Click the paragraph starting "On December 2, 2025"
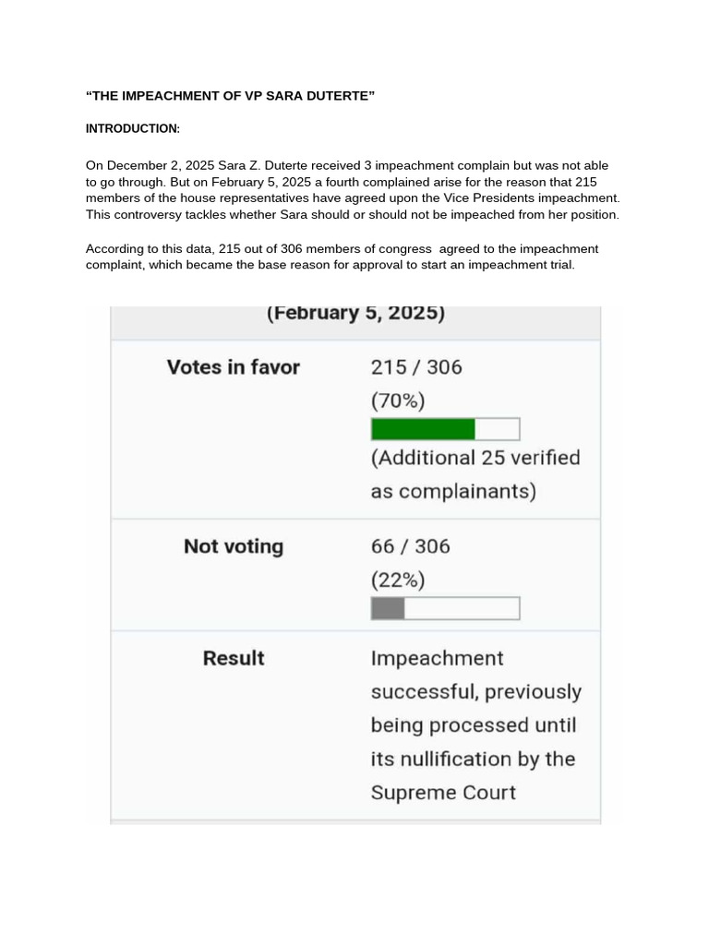The height and width of the screenshot is (945, 709). (353, 190)
